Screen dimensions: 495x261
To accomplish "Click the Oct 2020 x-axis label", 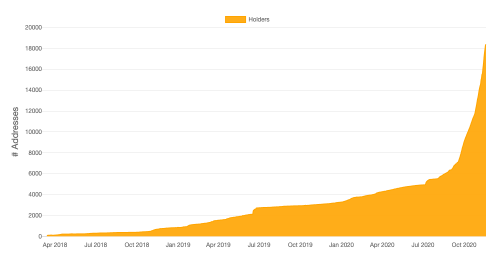I will (464, 245).
